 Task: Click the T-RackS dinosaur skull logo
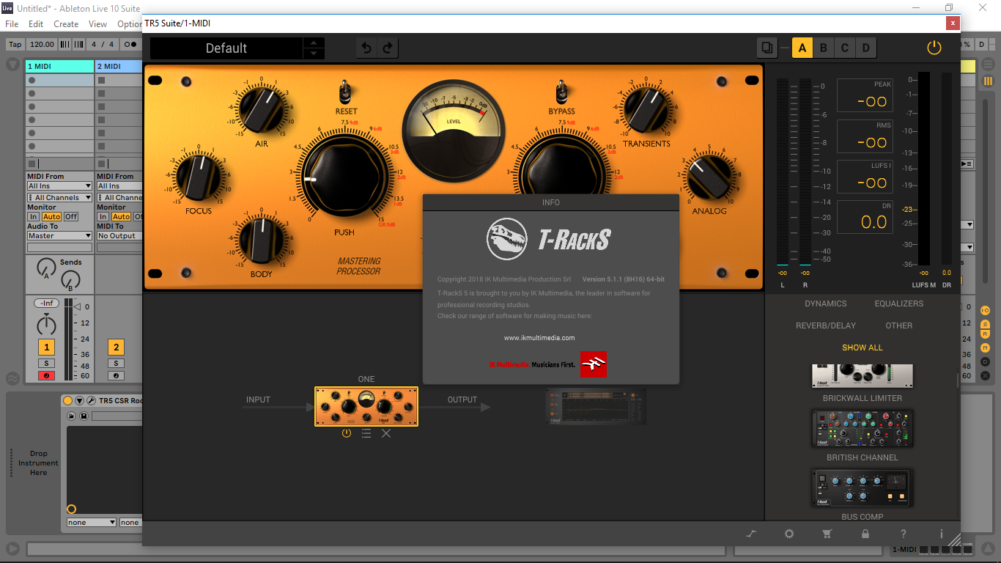coord(507,240)
